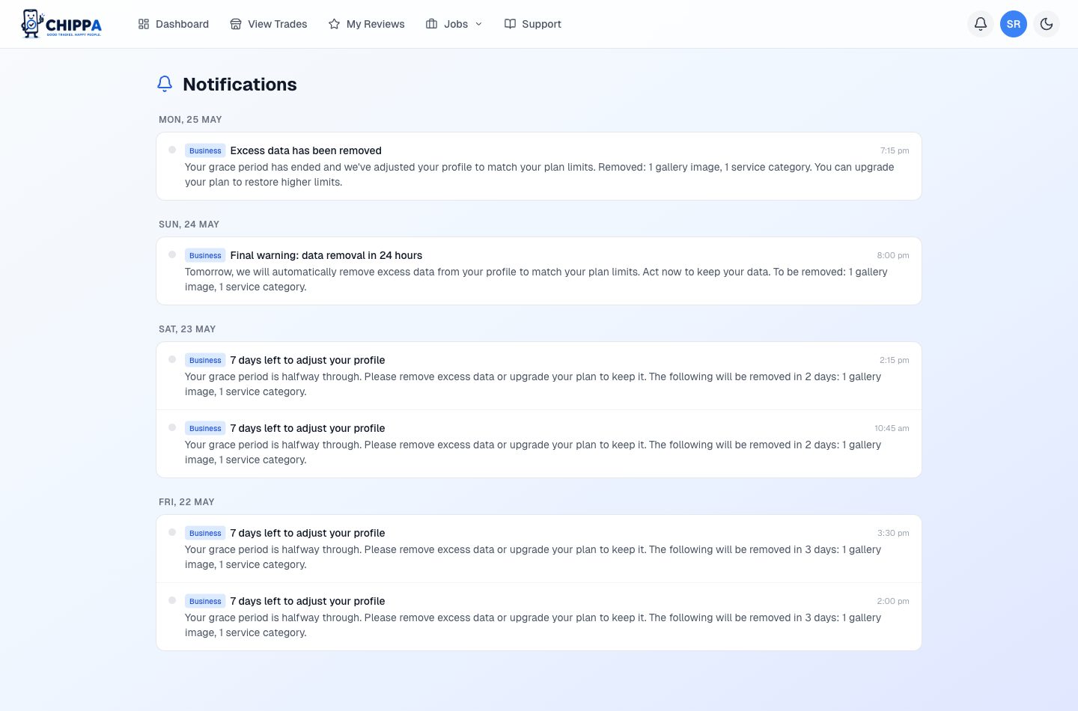Click the Jobs briefcase icon
Image resolution: width=1078 pixels, height=711 pixels.
pos(432,24)
